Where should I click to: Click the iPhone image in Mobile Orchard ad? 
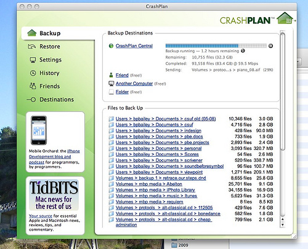coord(39,130)
